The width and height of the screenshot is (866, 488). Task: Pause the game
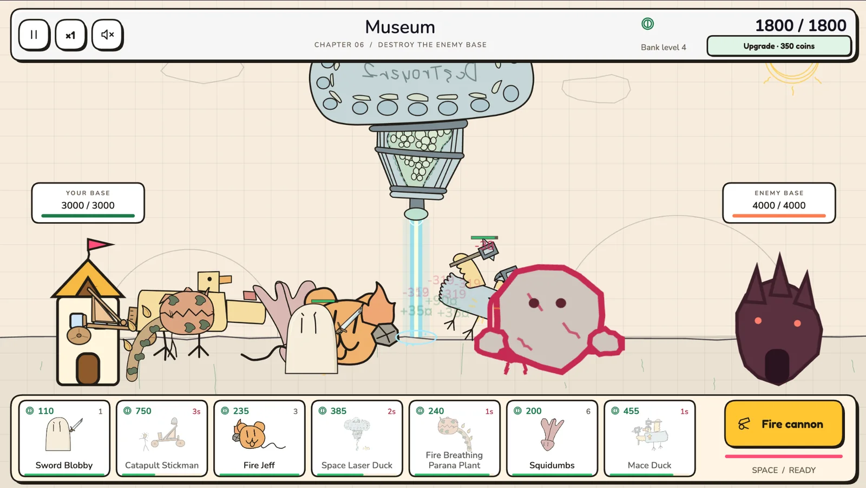pyautogui.click(x=34, y=35)
